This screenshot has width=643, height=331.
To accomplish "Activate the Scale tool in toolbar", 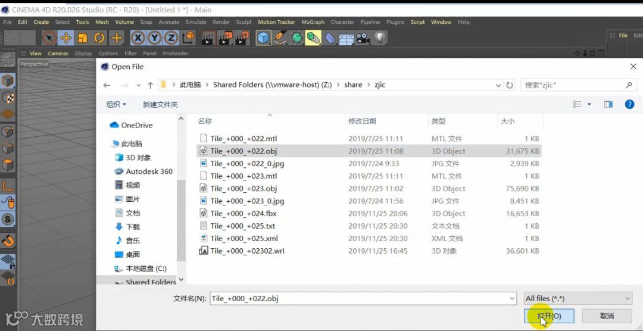I will point(82,38).
